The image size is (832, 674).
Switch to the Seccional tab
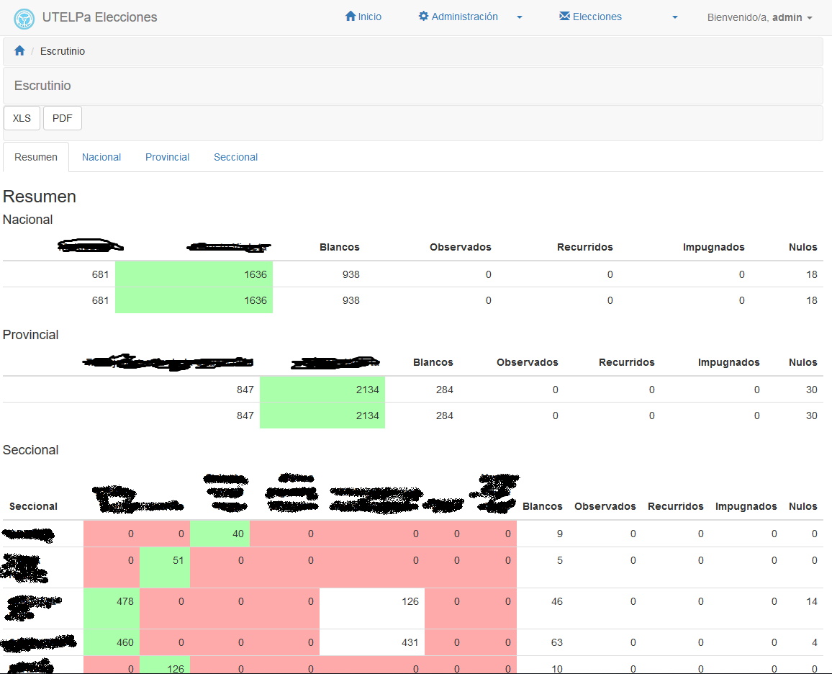tap(235, 157)
